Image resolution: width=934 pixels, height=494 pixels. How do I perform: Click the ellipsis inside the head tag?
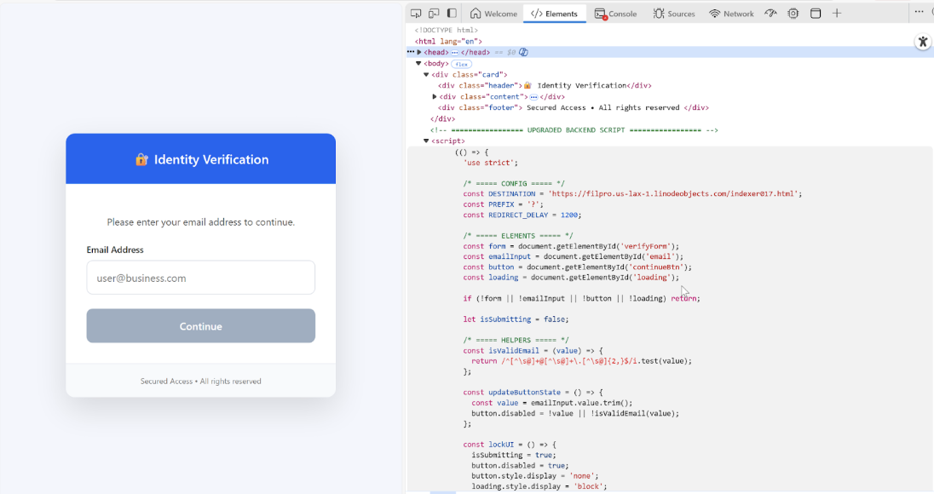point(454,52)
